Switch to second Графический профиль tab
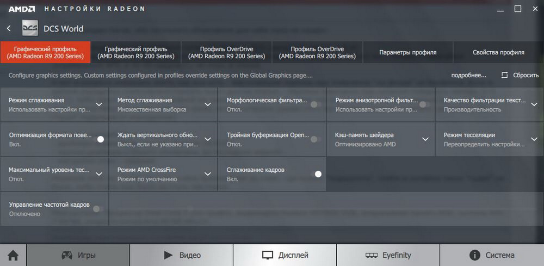Image resolution: width=544 pixels, height=266 pixels. [135, 52]
